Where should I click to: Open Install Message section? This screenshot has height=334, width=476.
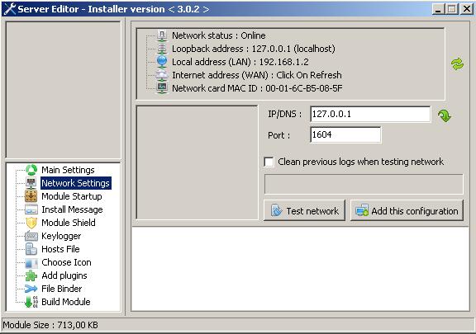(x=72, y=209)
